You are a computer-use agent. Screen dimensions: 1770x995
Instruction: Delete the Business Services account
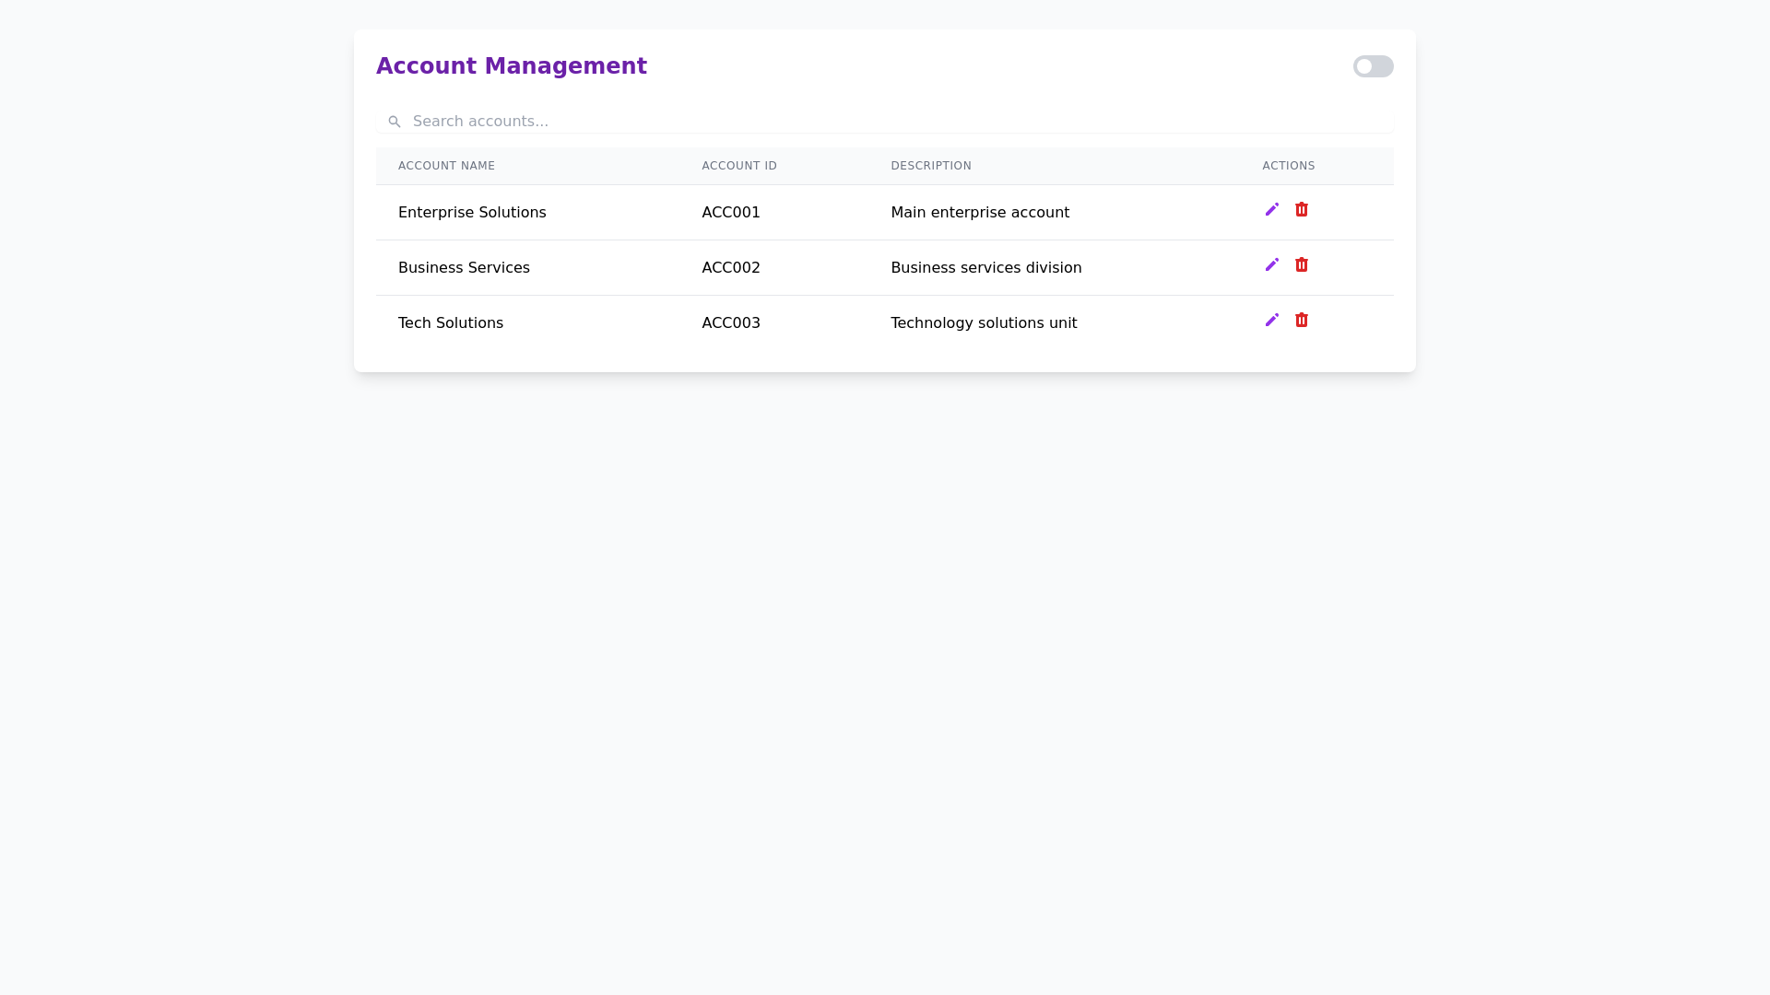coord(1302,264)
